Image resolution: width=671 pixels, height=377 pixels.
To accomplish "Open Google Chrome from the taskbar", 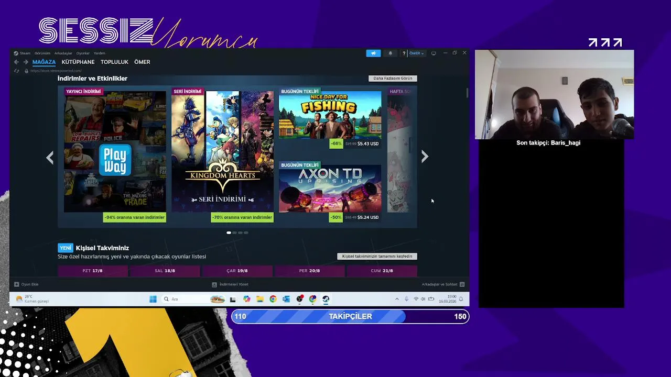I will (x=273, y=299).
